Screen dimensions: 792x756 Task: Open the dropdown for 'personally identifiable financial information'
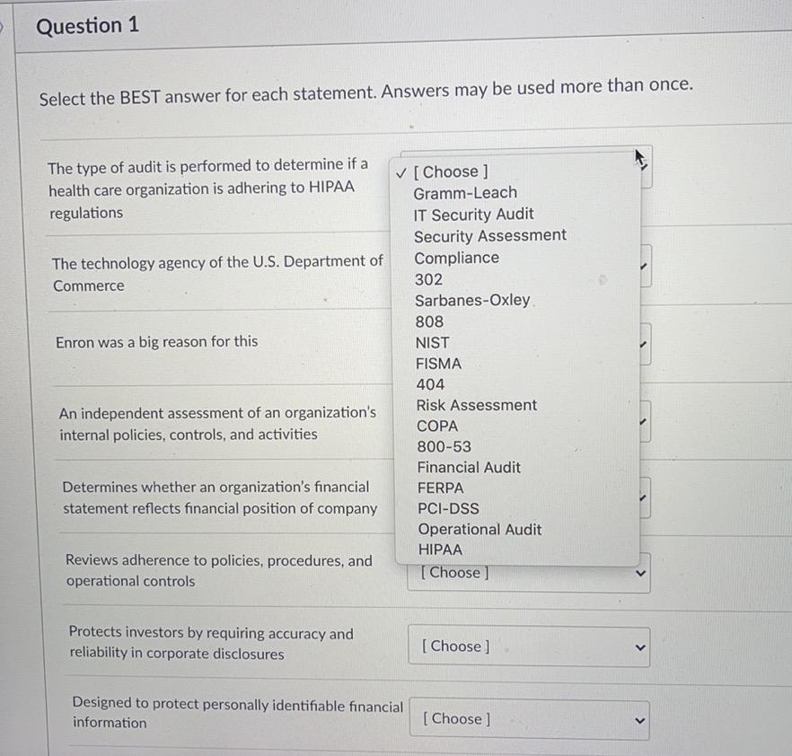pos(528,719)
